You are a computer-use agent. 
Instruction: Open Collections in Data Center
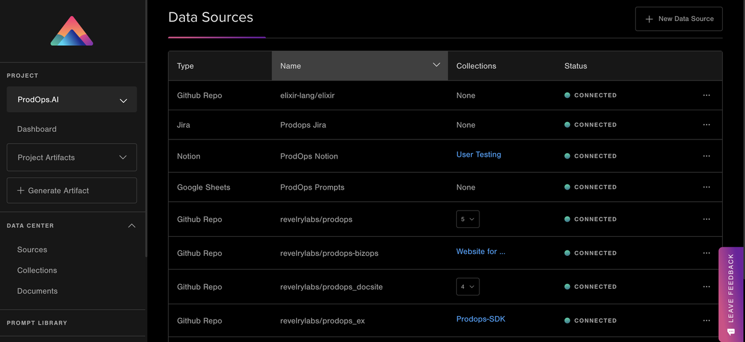37,270
